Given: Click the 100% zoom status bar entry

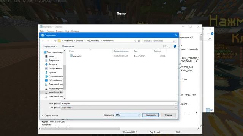Looking at the screenshot, I should coord(178,132).
